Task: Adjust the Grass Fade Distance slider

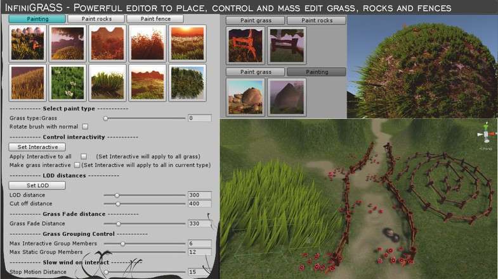Action: click(145, 223)
